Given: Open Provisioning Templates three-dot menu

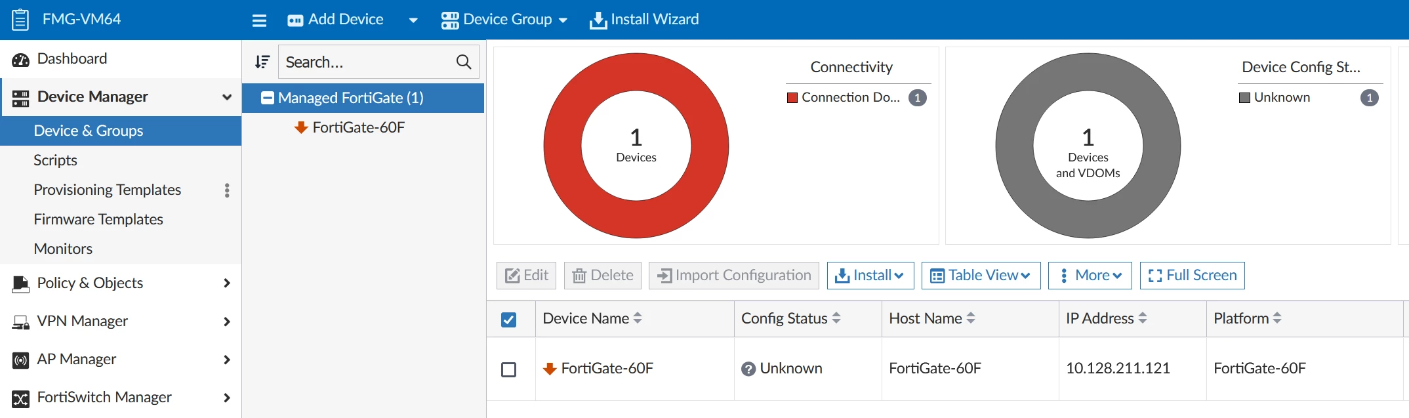Looking at the screenshot, I should click(x=227, y=190).
